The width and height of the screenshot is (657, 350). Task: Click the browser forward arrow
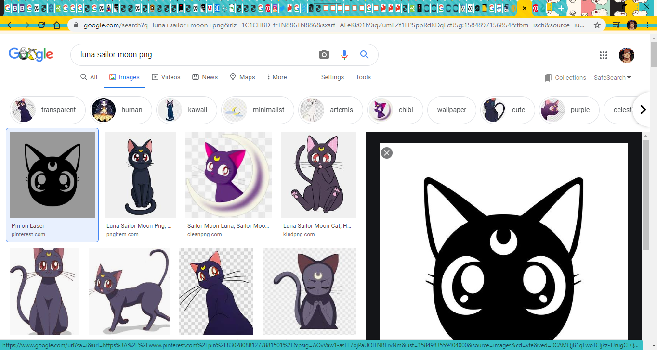tap(26, 25)
